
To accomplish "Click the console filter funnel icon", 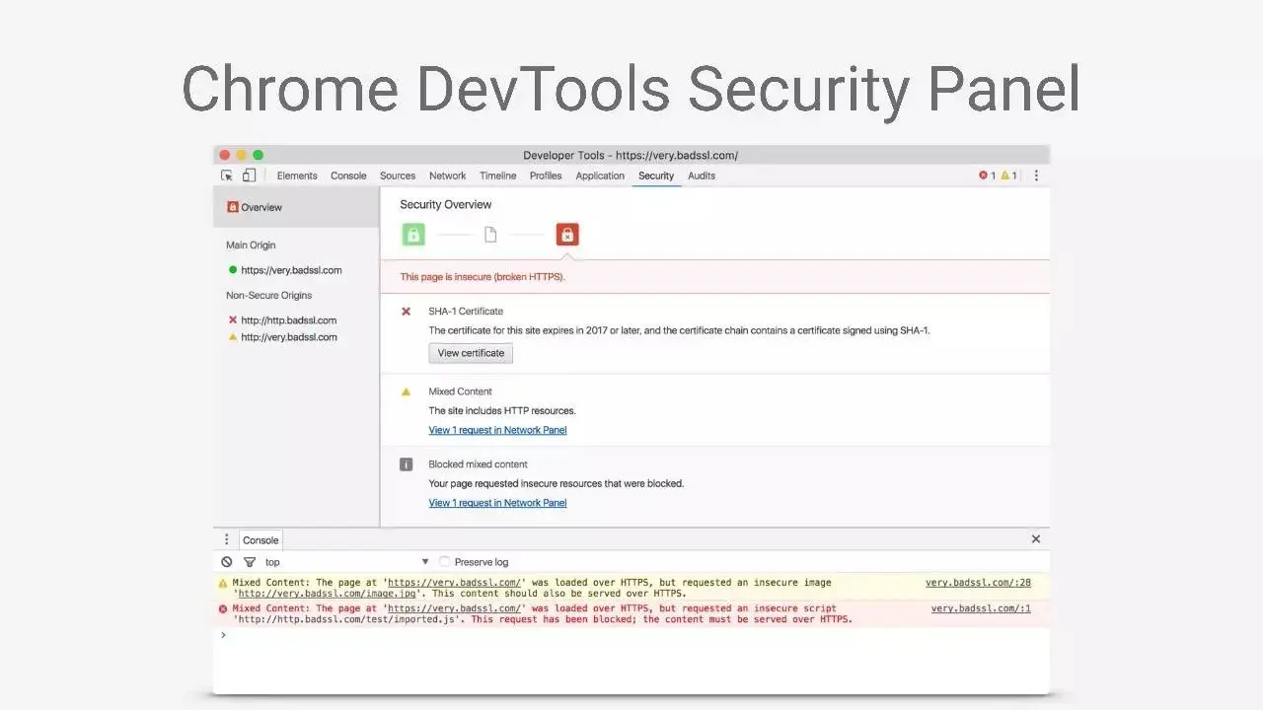I will click(x=250, y=562).
